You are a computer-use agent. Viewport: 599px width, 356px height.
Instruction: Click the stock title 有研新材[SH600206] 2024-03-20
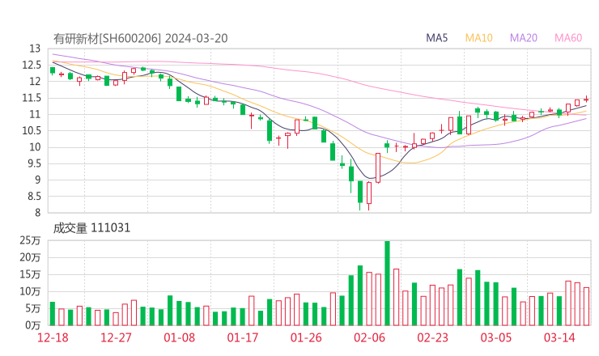point(140,39)
